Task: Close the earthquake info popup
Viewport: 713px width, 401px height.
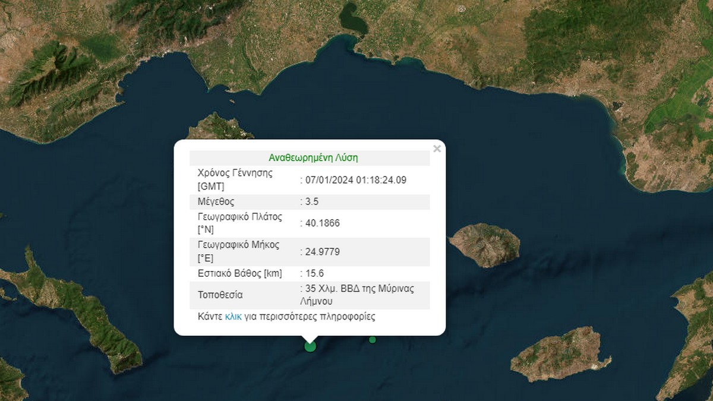Action: 437,149
